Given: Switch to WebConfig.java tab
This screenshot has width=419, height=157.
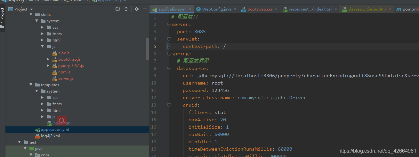Looking at the screenshot, I should [x=217, y=9].
